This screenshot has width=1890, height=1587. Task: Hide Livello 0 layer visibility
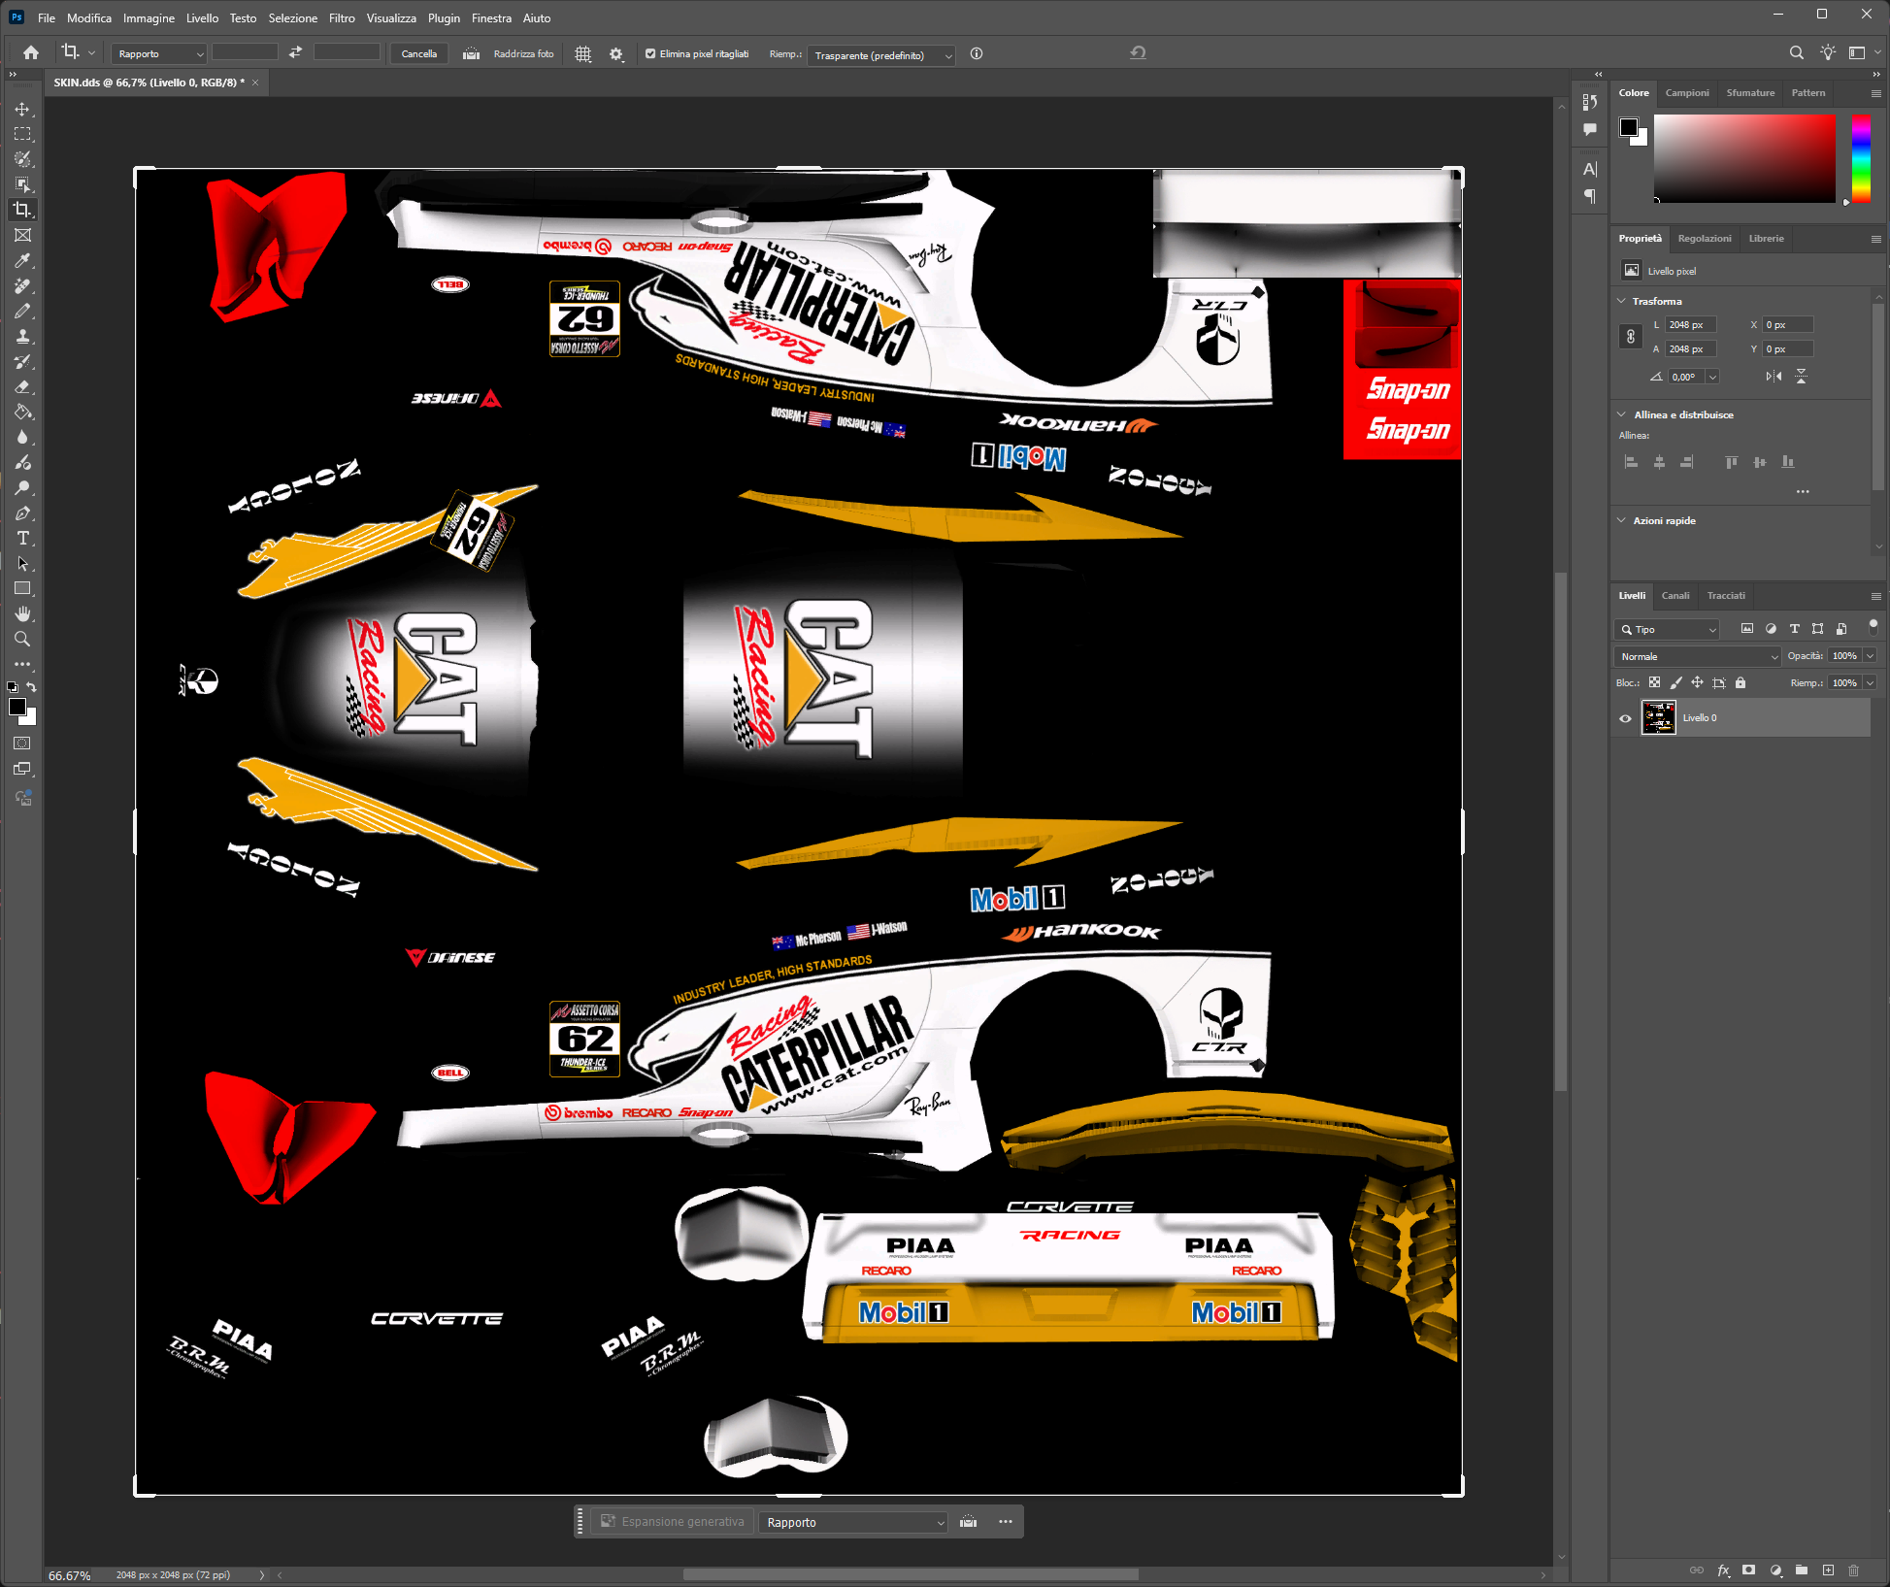[x=1625, y=718]
